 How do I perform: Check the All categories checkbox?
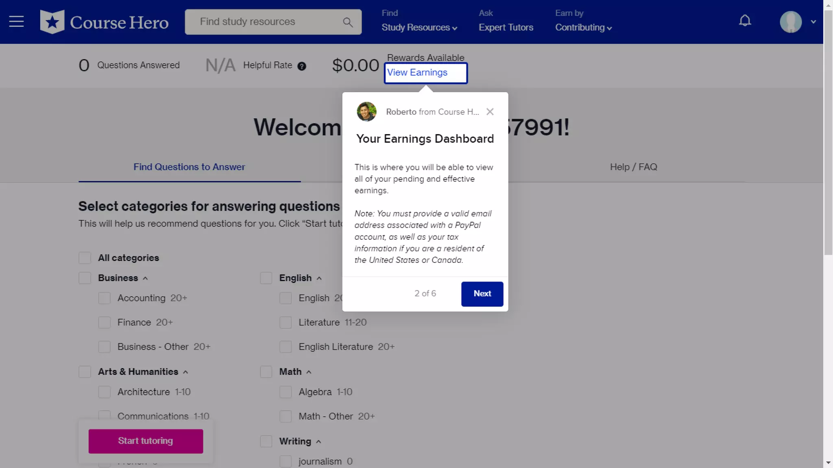coord(85,258)
